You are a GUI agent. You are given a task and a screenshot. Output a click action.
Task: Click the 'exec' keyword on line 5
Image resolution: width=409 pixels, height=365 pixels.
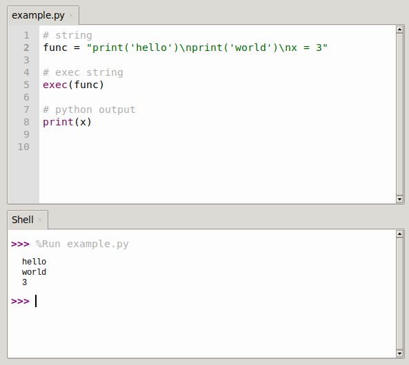pyautogui.click(x=55, y=85)
